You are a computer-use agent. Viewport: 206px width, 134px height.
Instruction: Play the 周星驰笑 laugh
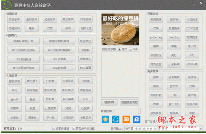coord(85,90)
